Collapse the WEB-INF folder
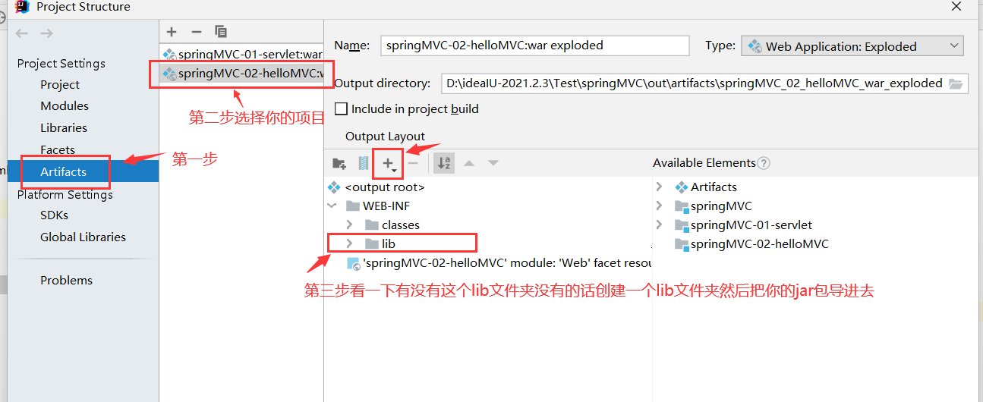Viewport: 983px width, 402px height. [x=332, y=206]
